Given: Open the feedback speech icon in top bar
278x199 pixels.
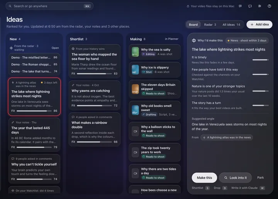Looking at the screenshot, I should point(240,6).
